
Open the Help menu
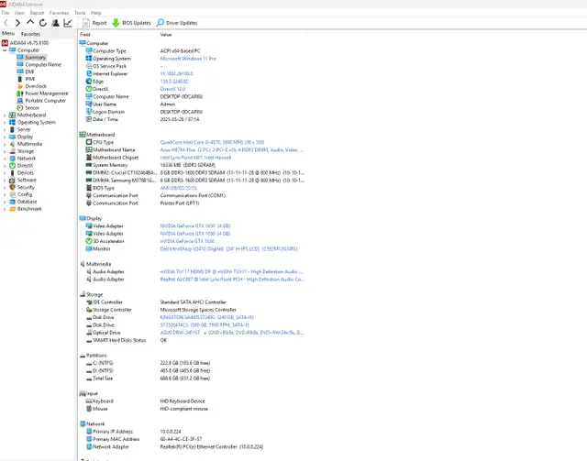pyautogui.click(x=95, y=13)
